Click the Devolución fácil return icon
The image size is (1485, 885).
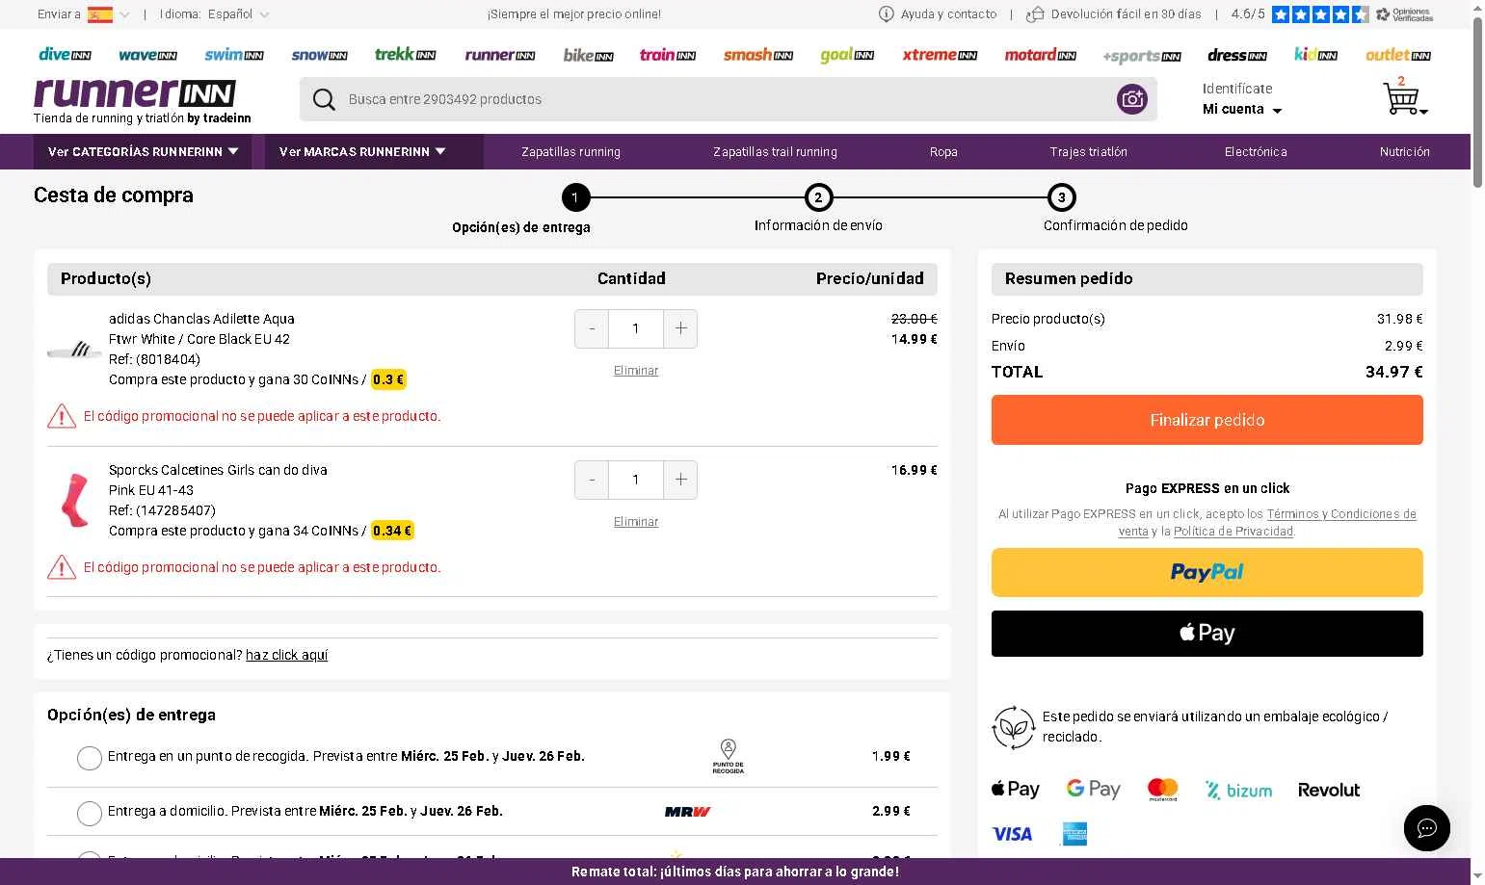point(1036,13)
